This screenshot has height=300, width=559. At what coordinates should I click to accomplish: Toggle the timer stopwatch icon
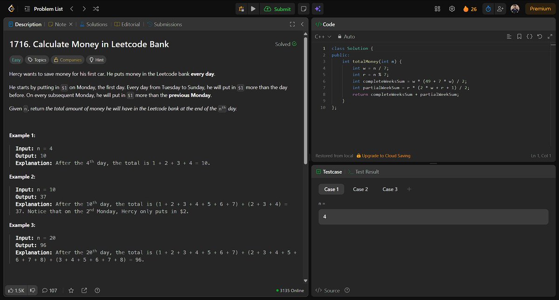tap(488, 9)
